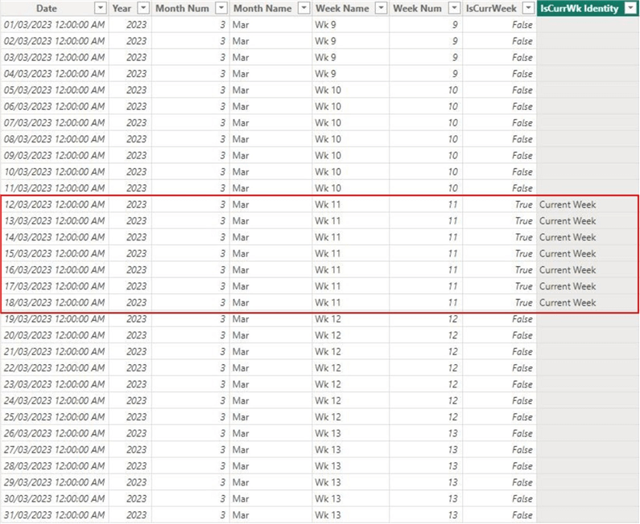This screenshot has width=640, height=524.
Task: Click the date cell 19/03/2023 12:00:00 AM
Action: tap(54, 319)
